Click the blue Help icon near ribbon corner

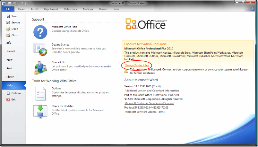[253, 9]
